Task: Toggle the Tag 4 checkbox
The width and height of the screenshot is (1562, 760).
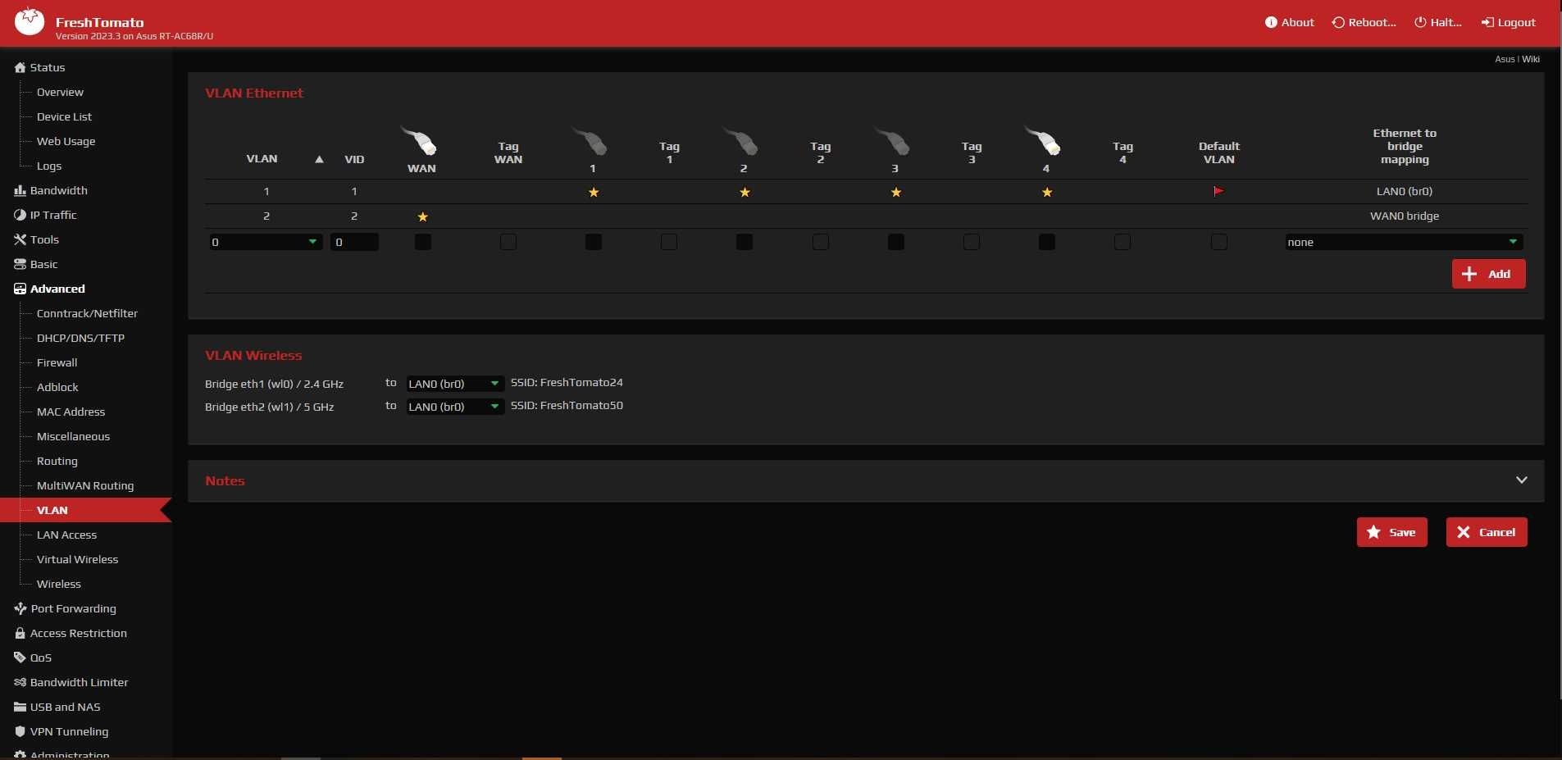Action: coord(1123,242)
